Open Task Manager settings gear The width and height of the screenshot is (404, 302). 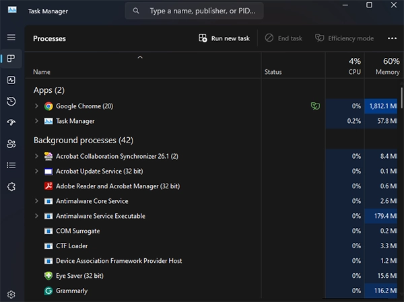point(11,295)
